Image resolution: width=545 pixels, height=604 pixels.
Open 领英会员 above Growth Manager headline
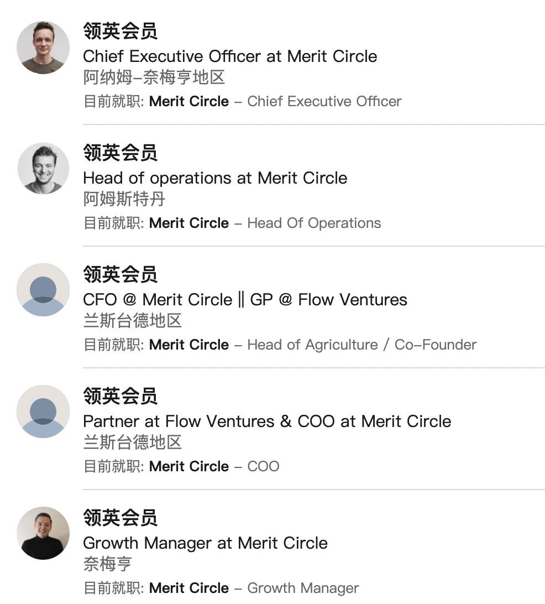click(x=120, y=518)
